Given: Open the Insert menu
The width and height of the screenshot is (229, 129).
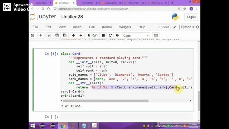Looking at the screenshot, I should click(x=77, y=27).
